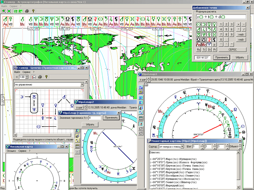Click the Объект spinner in Планетарные картины
Screen dimensions: 254x190
pyautogui.click(x=240, y=147)
